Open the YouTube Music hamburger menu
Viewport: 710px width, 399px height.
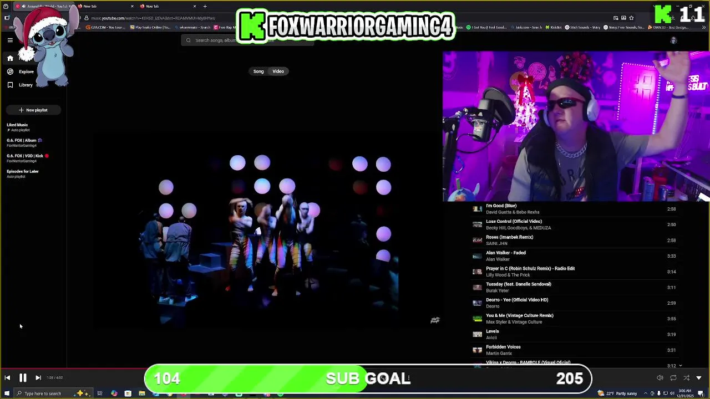pos(10,40)
